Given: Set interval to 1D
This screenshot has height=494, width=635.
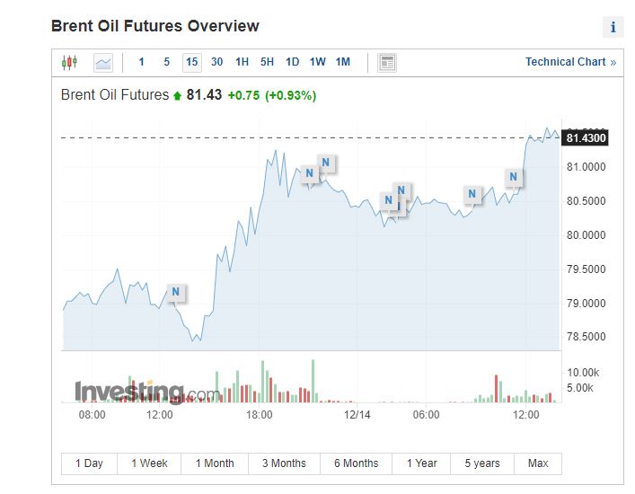Looking at the screenshot, I should pos(292,62).
